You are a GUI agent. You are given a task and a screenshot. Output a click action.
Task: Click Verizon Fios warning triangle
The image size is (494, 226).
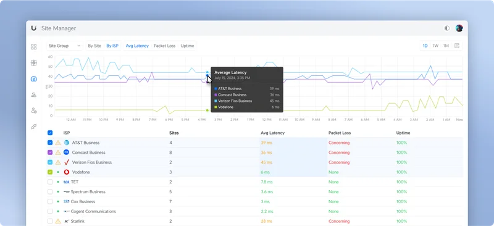[x=58, y=162]
